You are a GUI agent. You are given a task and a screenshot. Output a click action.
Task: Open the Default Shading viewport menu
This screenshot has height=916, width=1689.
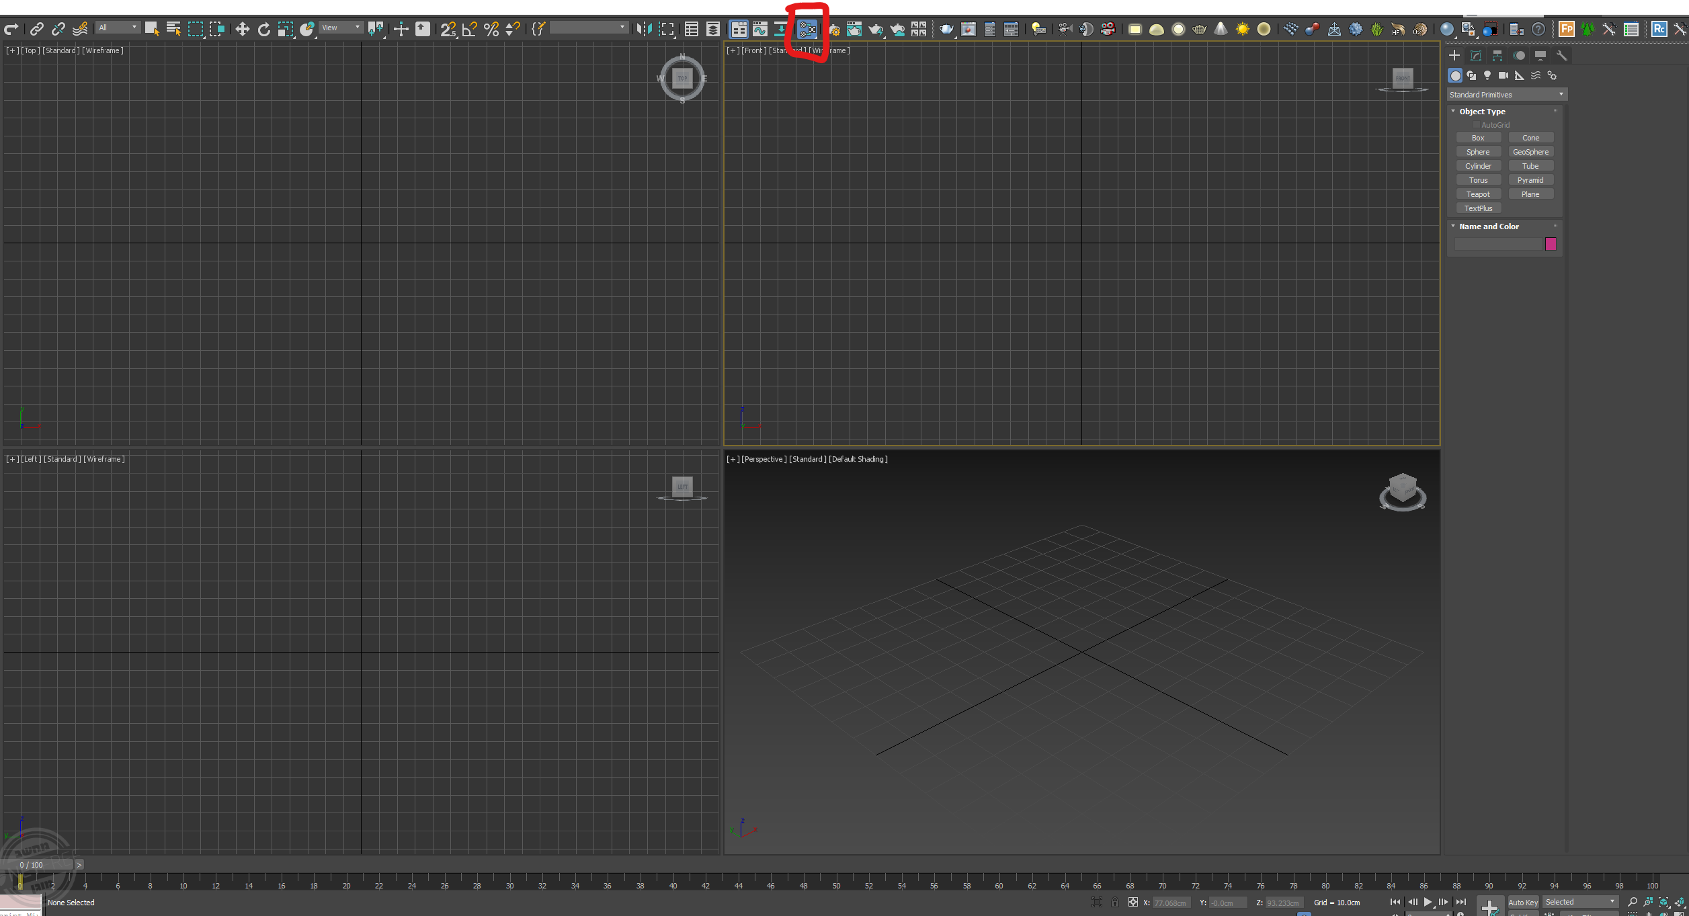[x=858, y=459]
